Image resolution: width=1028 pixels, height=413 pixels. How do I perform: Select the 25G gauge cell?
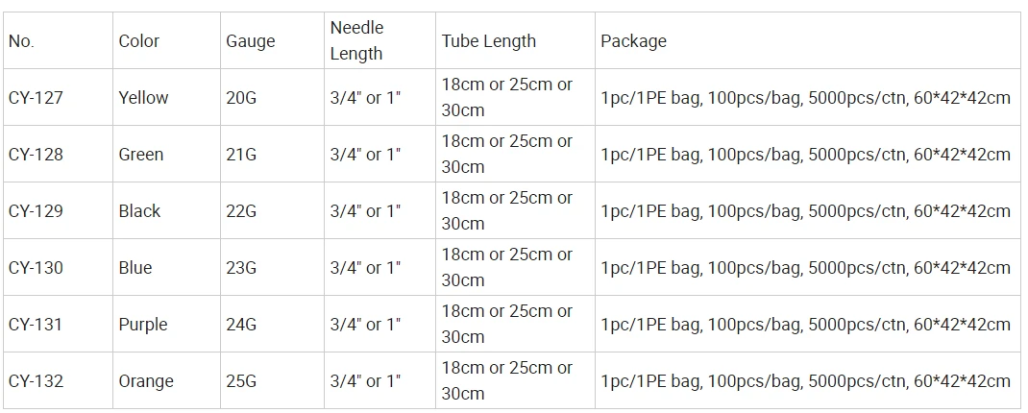272,381
